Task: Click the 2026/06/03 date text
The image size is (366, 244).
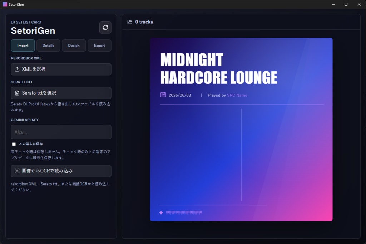Action: point(180,95)
